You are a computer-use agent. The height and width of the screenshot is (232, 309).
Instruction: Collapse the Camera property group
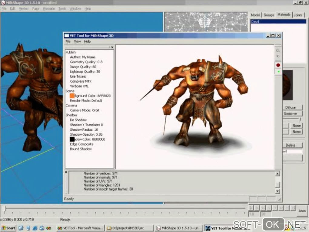[71, 106]
